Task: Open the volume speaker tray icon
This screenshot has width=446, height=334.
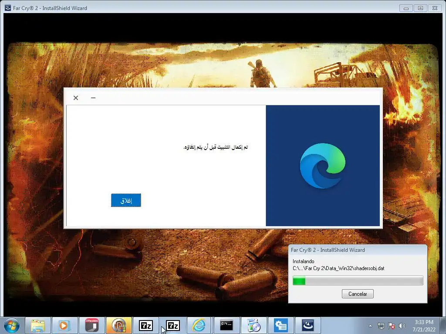Action: pos(402,326)
